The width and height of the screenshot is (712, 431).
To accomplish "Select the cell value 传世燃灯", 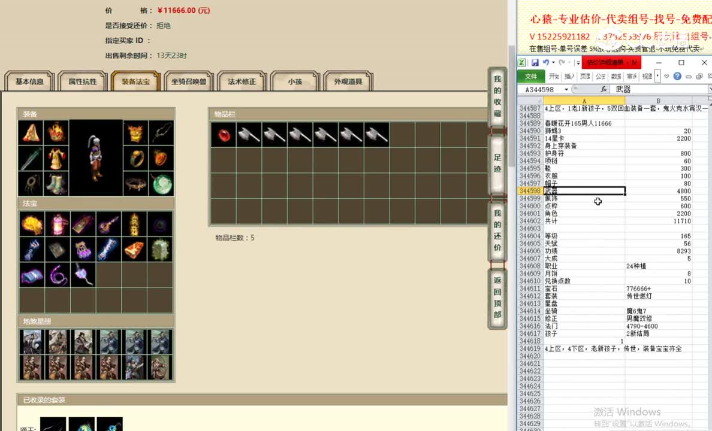I will point(659,296).
